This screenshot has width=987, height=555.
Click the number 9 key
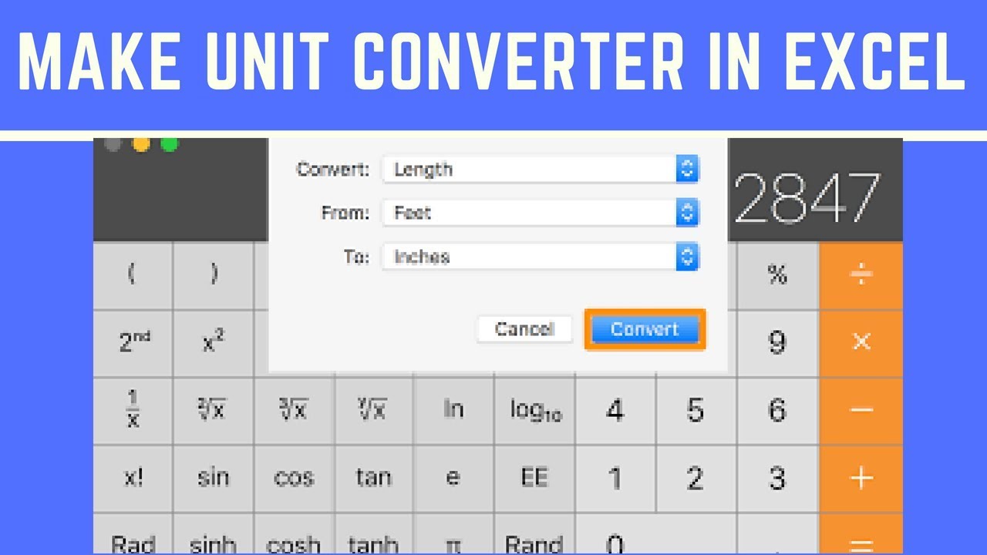point(777,343)
